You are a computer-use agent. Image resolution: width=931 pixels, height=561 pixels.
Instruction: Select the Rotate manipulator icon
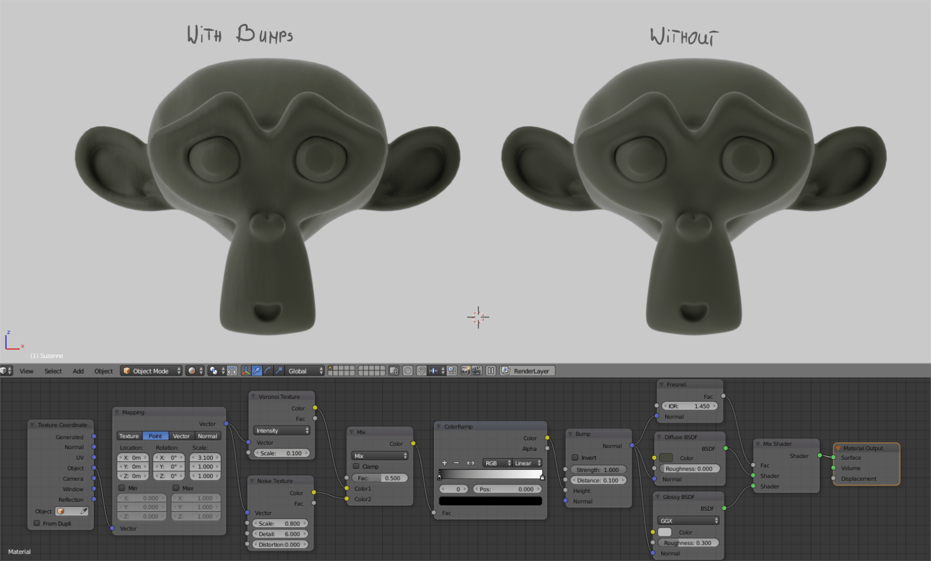tap(269, 371)
